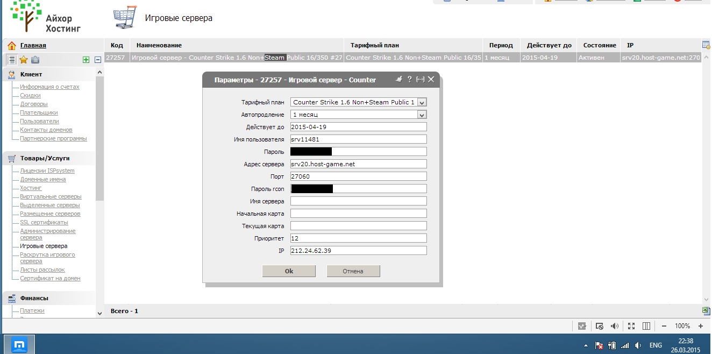Click the Текущая карта field
Screen dimensions: 712x354
tap(358, 226)
